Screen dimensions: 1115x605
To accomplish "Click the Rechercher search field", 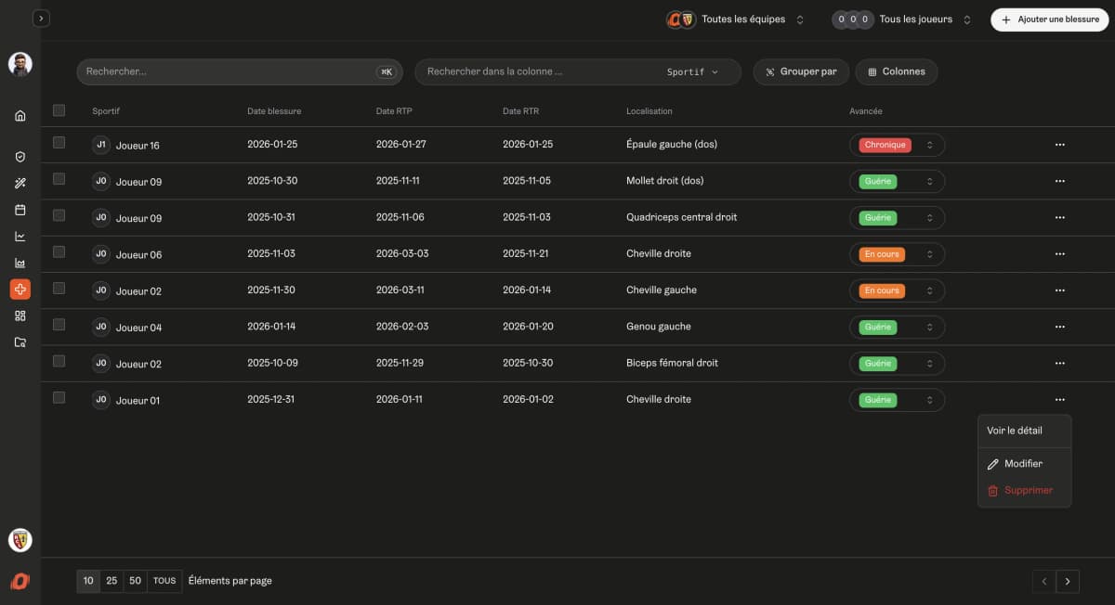I will pos(228,71).
